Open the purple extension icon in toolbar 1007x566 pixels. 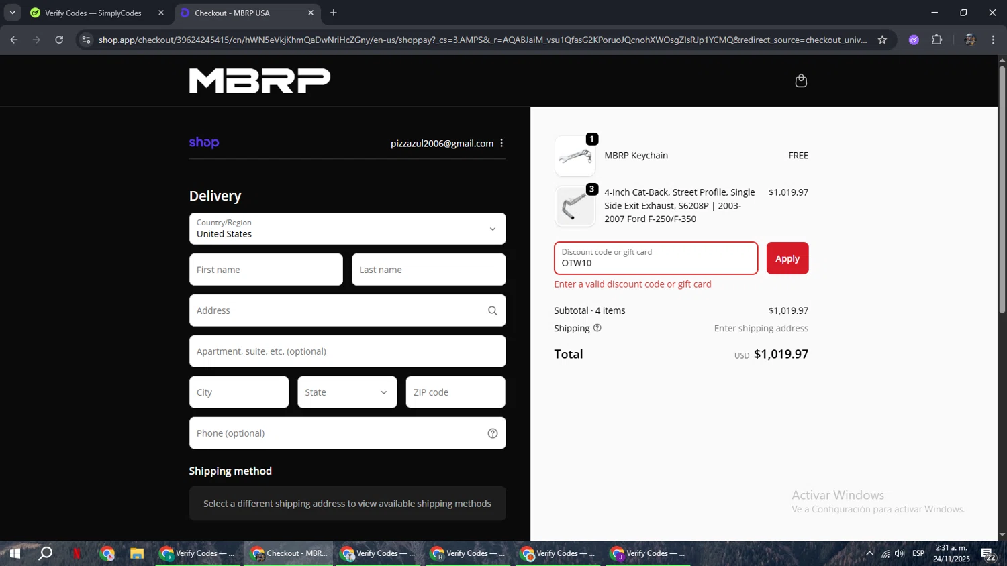click(x=914, y=40)
